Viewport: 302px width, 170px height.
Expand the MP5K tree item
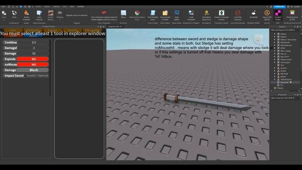(275, 48)
